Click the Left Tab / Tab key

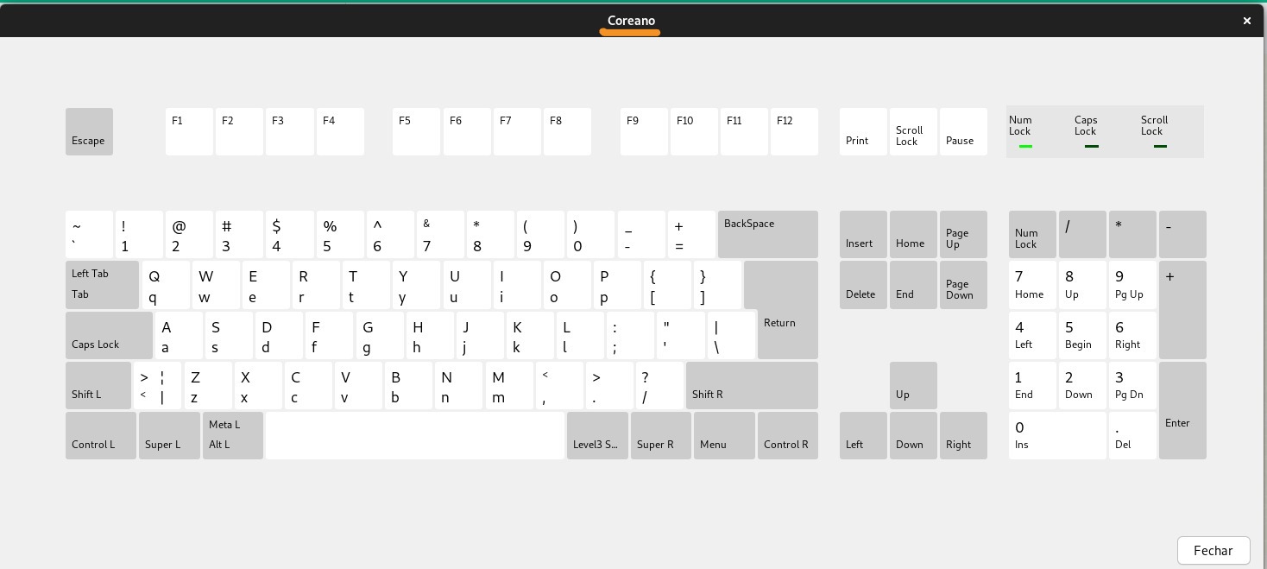coord(102,285)
